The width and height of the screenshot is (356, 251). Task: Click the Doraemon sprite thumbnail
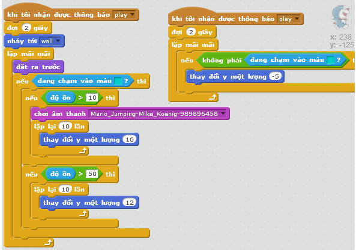click(x=340, y=17)
